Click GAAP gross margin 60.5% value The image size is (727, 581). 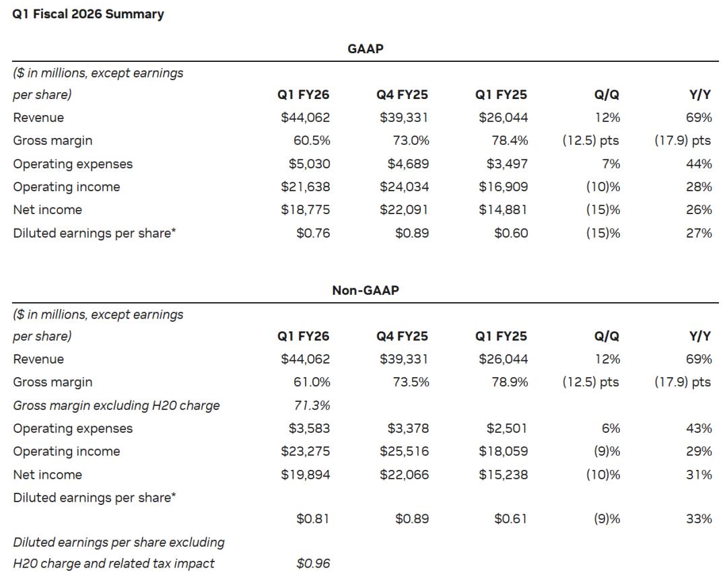[312, 141]
